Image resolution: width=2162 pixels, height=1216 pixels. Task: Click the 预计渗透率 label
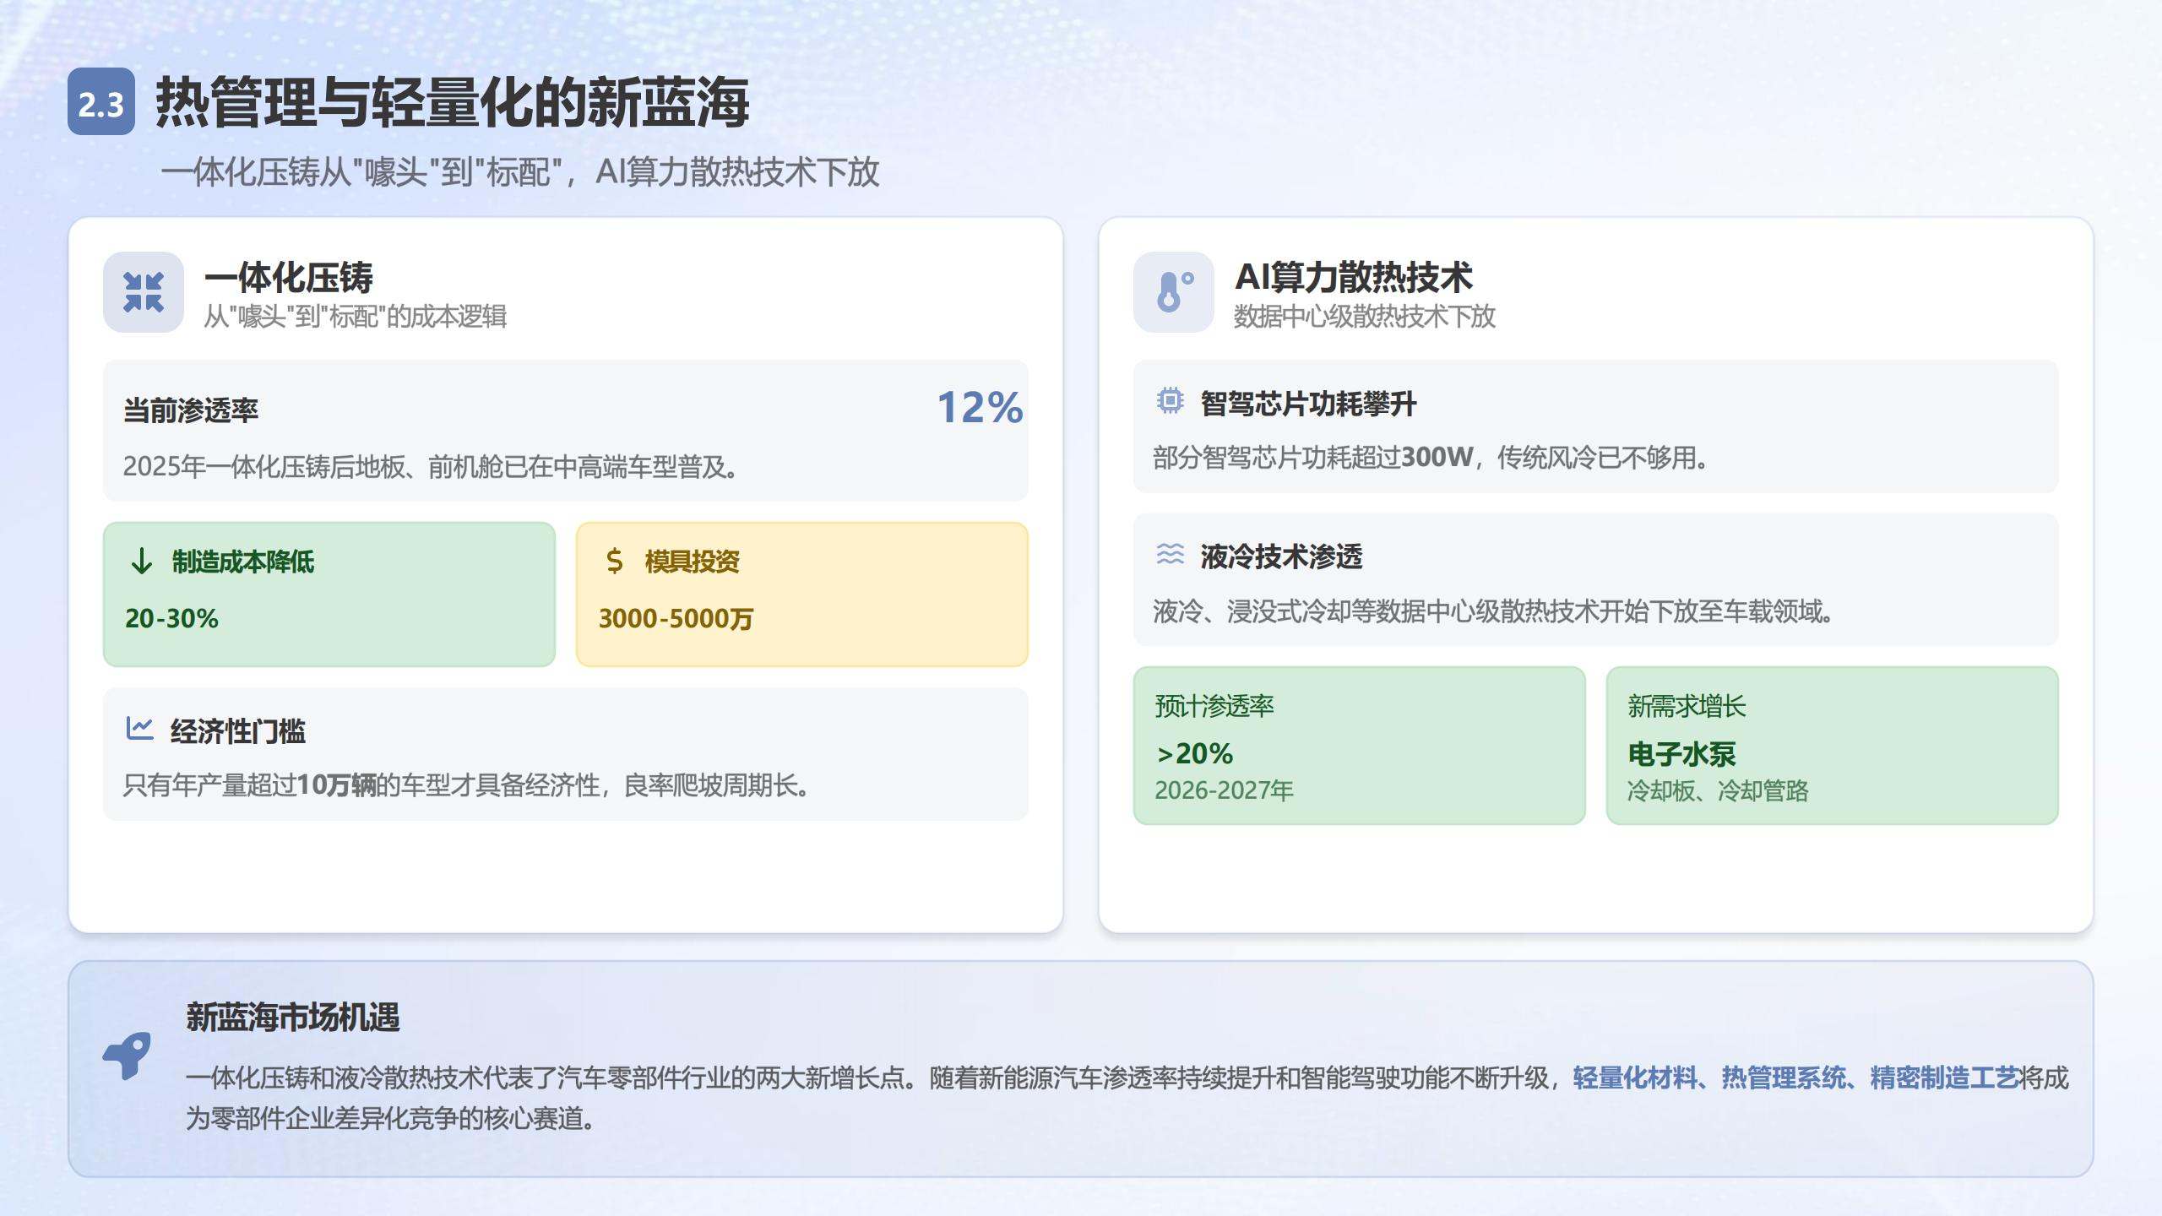[1214, 706]
